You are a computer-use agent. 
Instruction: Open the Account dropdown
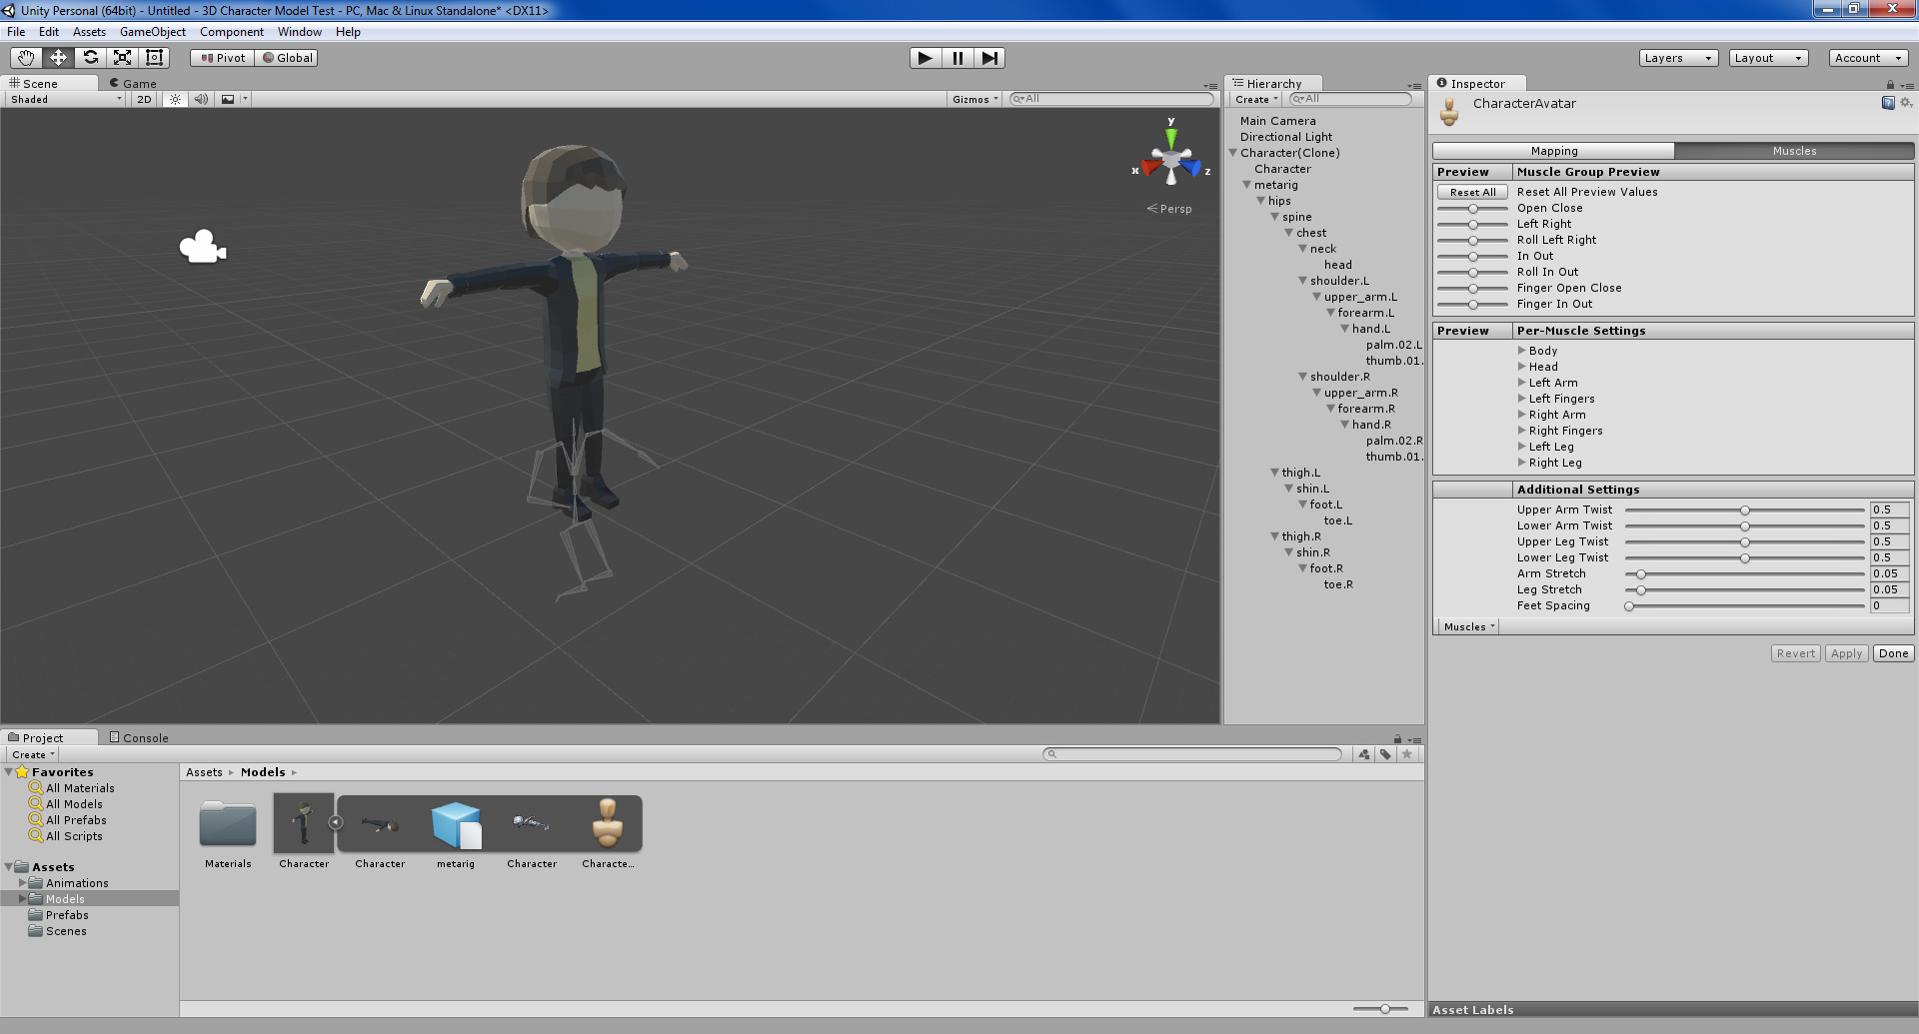click(x=1869, y=58)
